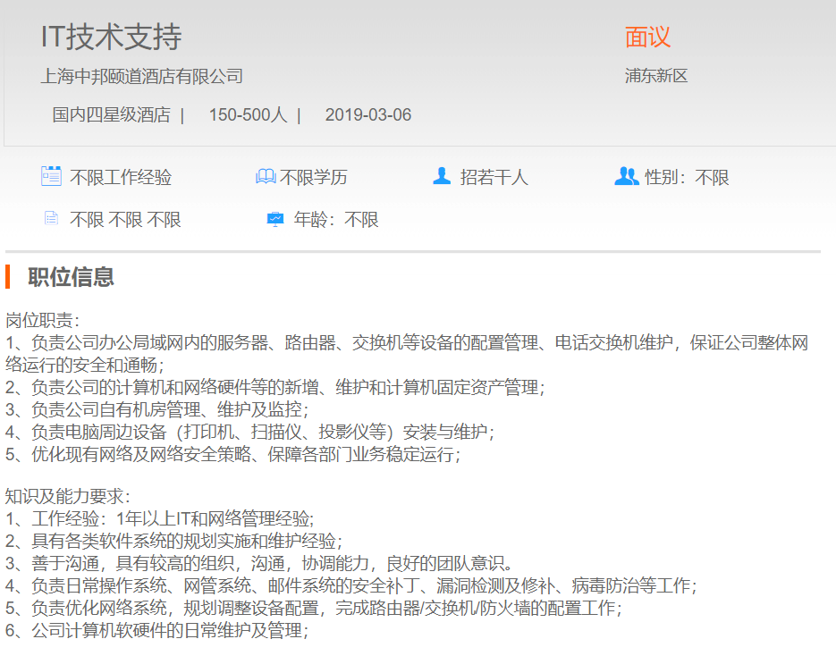The image size is (836, 656).
Task: Select the 不限工作经验 requirement text
Action: 121,178
